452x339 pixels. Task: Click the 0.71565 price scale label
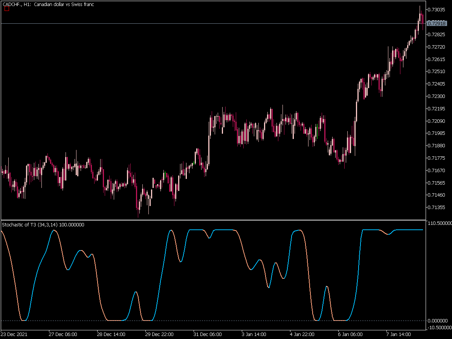click(437, 183)
